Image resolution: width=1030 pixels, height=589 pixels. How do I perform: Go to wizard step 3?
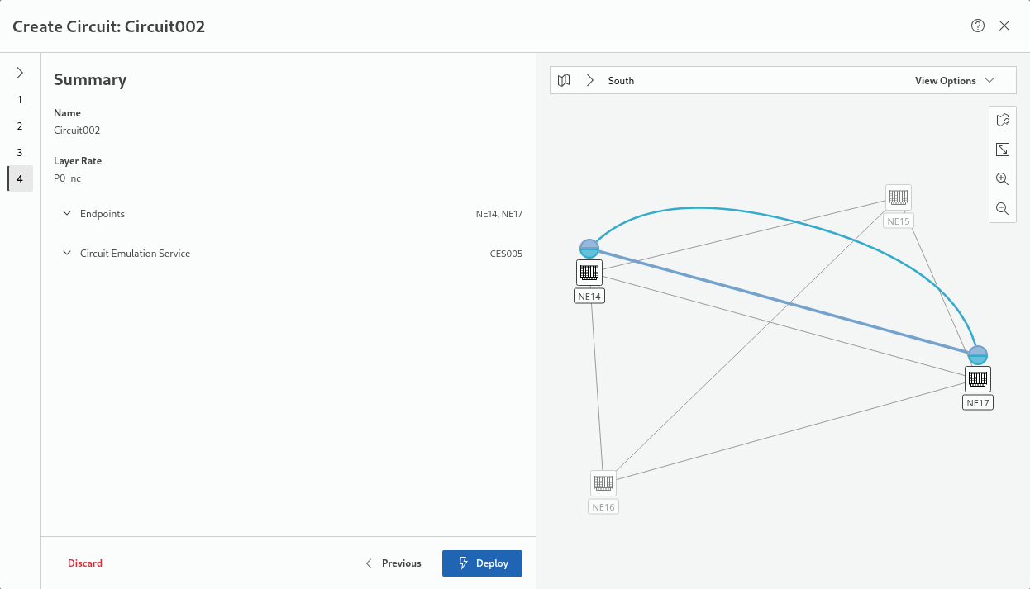[x=20, y=153]
